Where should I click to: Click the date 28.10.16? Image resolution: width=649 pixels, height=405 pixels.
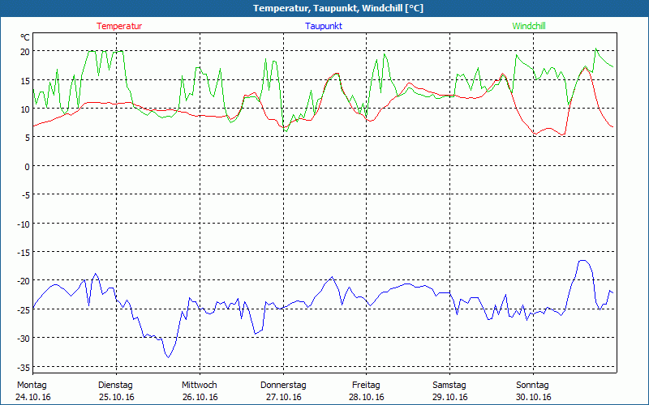coord(367,397)
